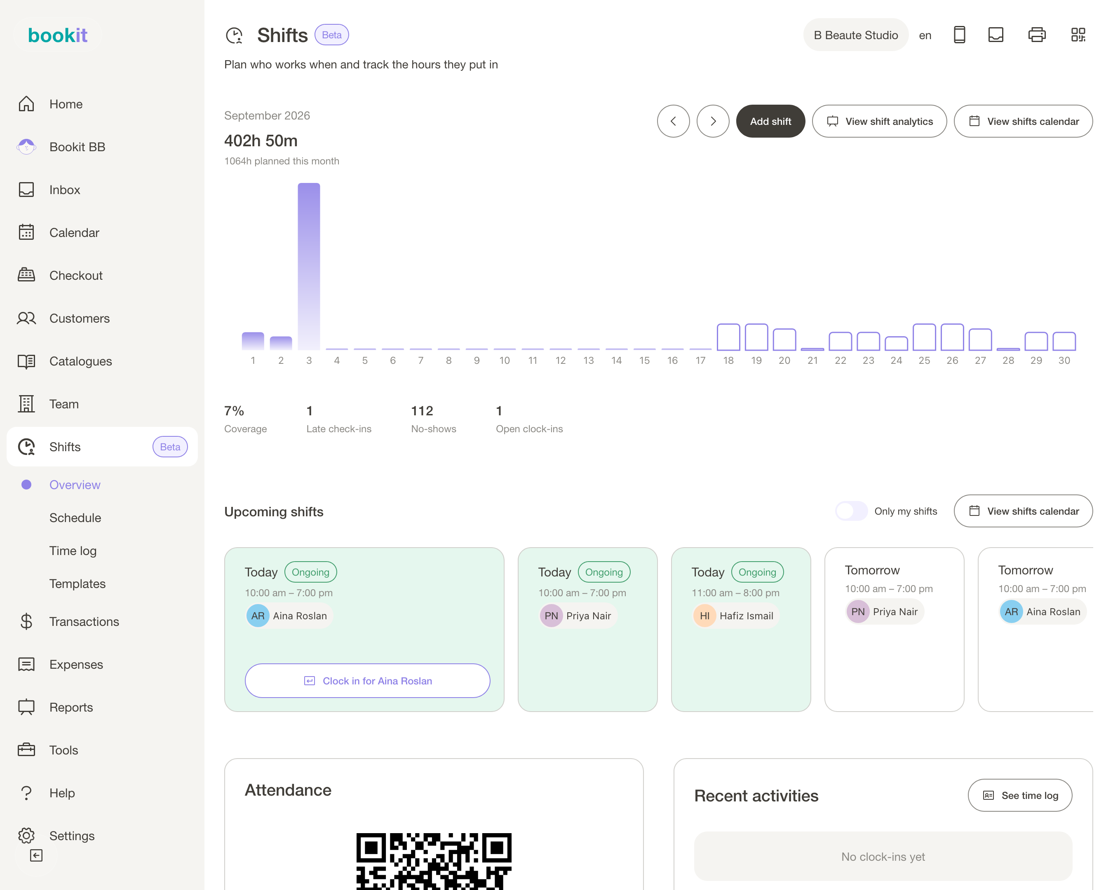Click the 7% Coverage stat
The height and width of the screenshot is (890, 1113).
(245, 419)
